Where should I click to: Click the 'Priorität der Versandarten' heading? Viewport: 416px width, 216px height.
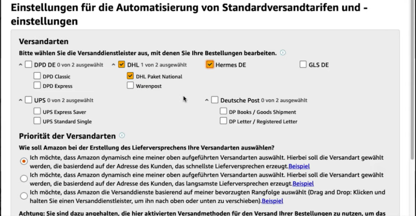[67, 136]
